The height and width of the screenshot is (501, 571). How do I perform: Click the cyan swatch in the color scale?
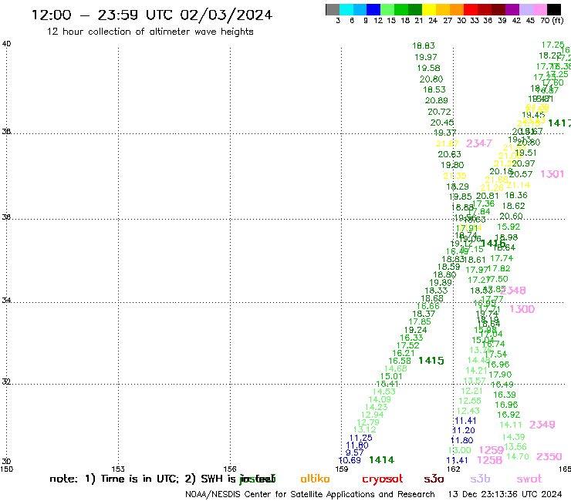pyautogui.click(x=346, y=9)
